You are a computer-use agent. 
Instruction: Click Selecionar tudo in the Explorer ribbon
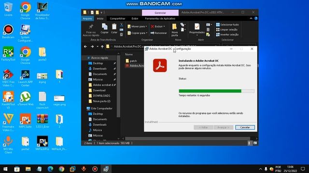pos(227,25)
